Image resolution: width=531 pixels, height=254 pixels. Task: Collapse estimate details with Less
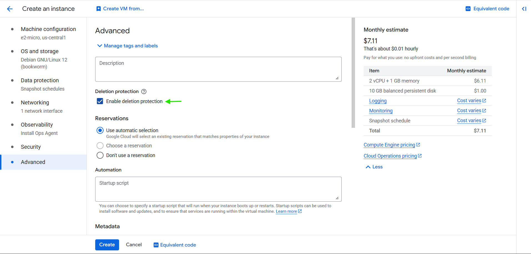tap(374, 167)
